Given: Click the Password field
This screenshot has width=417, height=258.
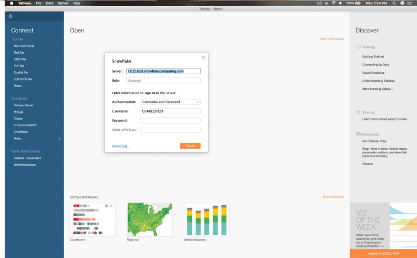Looking at the screenshot, I should coord(171,120).
